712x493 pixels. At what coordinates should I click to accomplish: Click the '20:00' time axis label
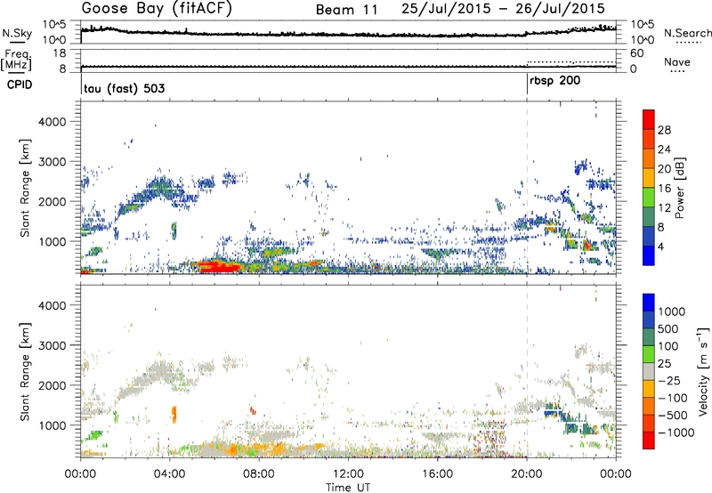(526, 474)
